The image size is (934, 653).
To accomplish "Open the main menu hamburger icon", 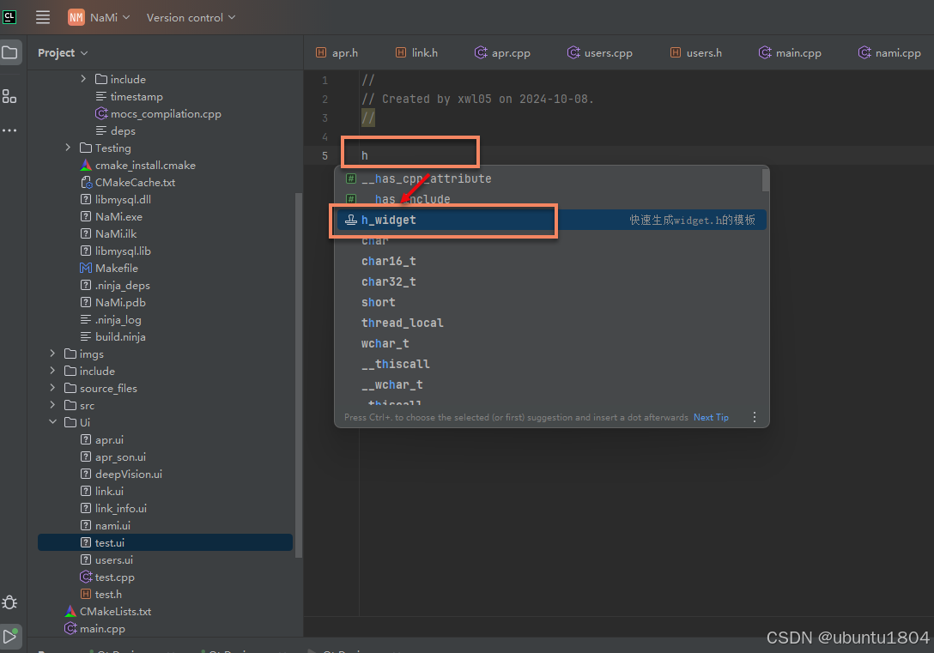I will tap(43, 16).
